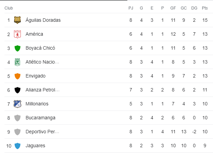Click the Atlético Nacional crest icon
Viewport: 213px width, 153px height.
17,62
